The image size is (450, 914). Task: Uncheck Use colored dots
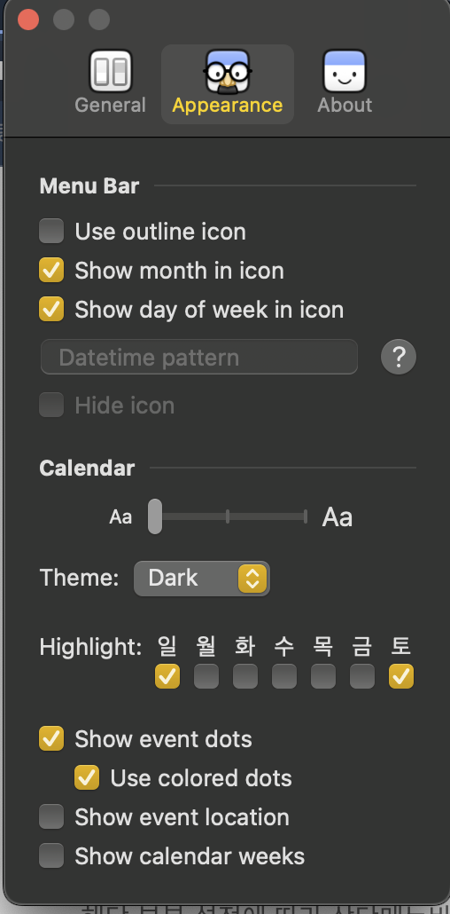[x=87, y=777]
